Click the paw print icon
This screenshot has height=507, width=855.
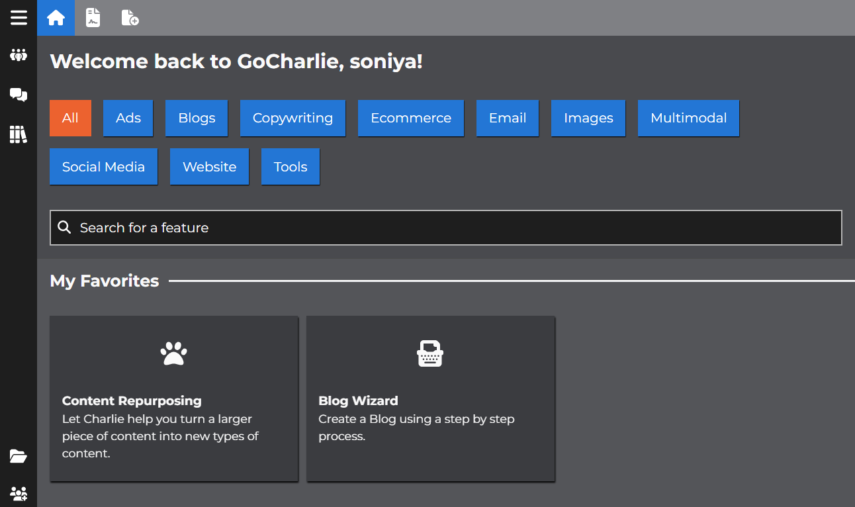174,353
